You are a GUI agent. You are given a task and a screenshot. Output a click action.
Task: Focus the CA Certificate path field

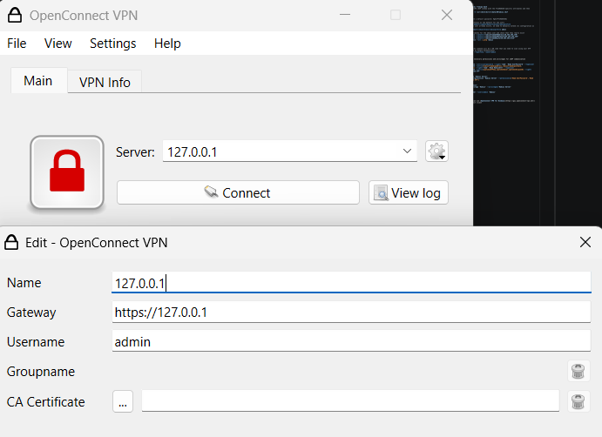350,401
